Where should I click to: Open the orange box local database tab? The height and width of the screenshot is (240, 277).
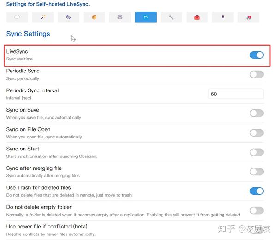[94, 17]
